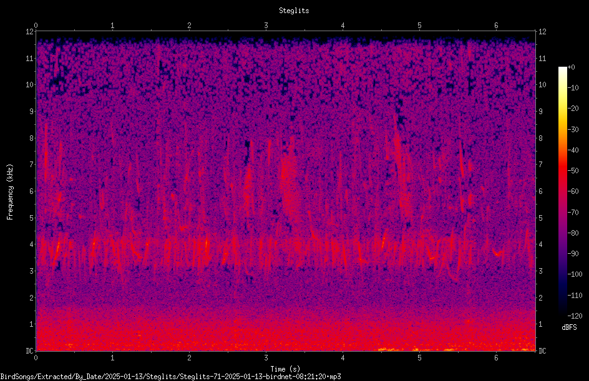The image size is (589, 381).
Task: Click the Frequency (kHz) axis label
Action: [x=10, y=192]
